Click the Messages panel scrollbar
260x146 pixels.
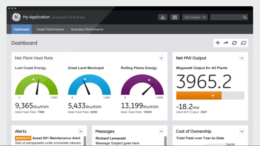point(165,141)
